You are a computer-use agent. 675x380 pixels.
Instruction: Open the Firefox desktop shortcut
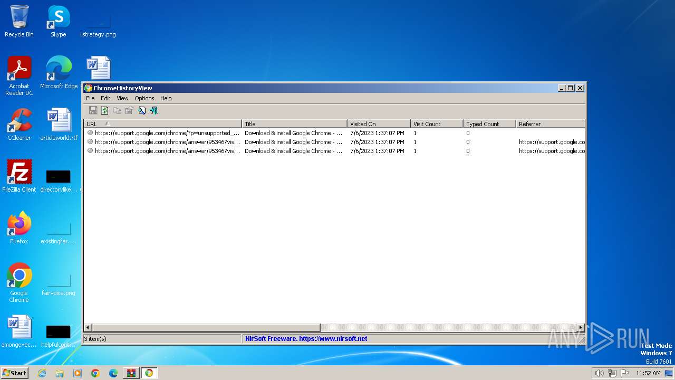coord(19,228)
